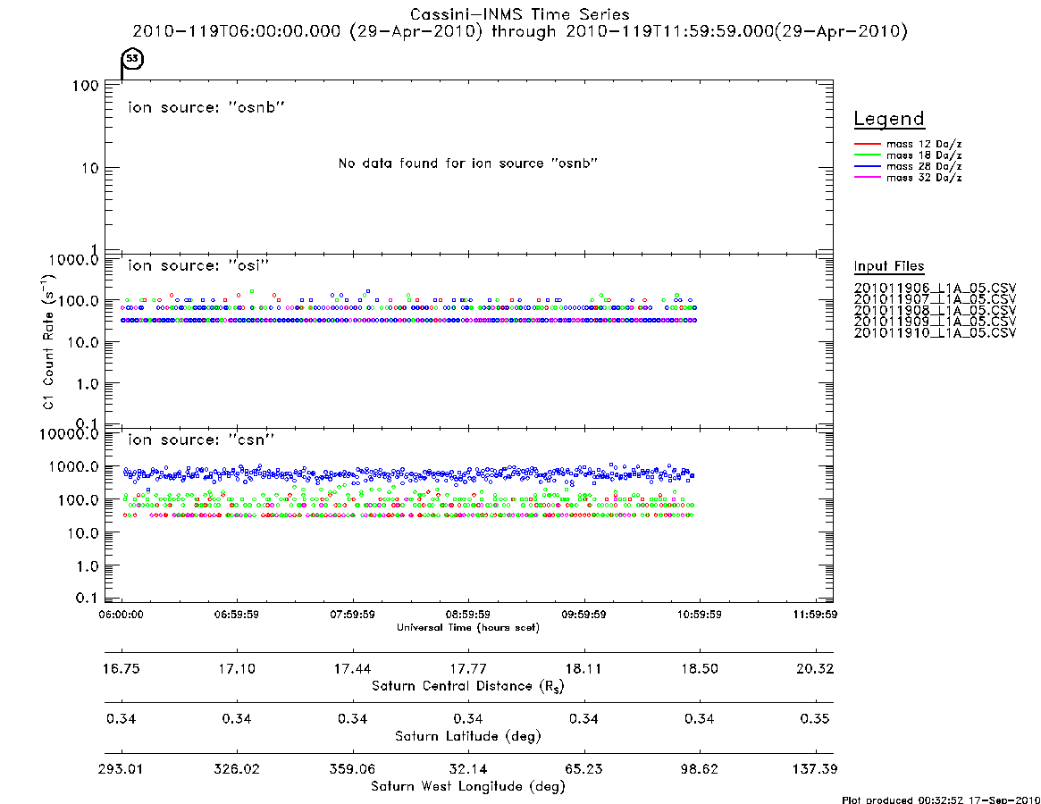Viewport: 1041px width, 804px height.
Task: Click the 0.35 latitude value
Action: [815, 719]
